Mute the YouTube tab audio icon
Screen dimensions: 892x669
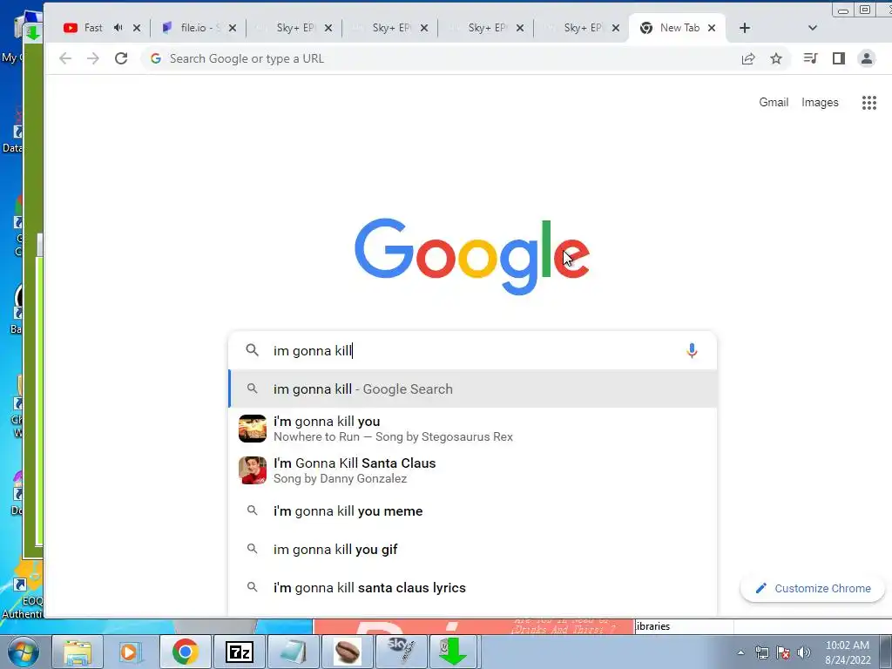point(118,27)
